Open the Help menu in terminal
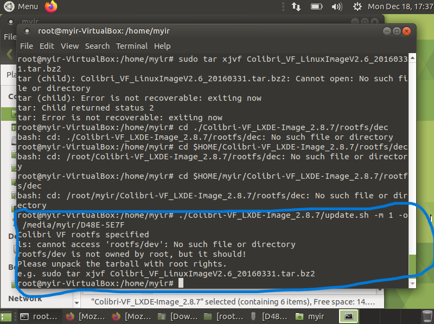The width and height of the screenshot is (434, 324). 162,46
